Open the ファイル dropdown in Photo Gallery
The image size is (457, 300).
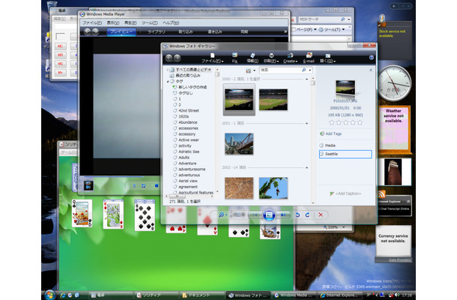point(212,58)
